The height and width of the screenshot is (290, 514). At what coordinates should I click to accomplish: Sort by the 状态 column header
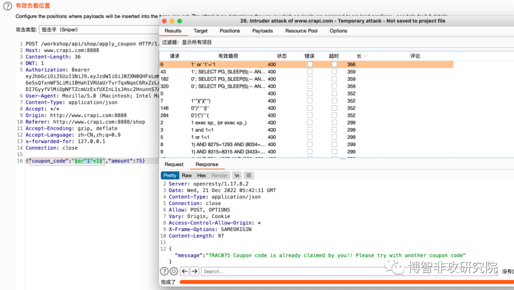click(x=282, y=56)
